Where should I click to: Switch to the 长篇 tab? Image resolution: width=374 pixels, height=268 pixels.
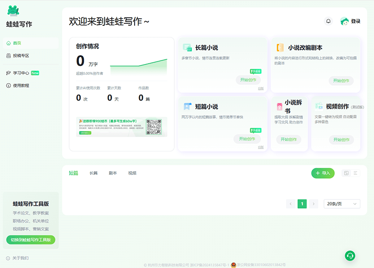(93, 173)
